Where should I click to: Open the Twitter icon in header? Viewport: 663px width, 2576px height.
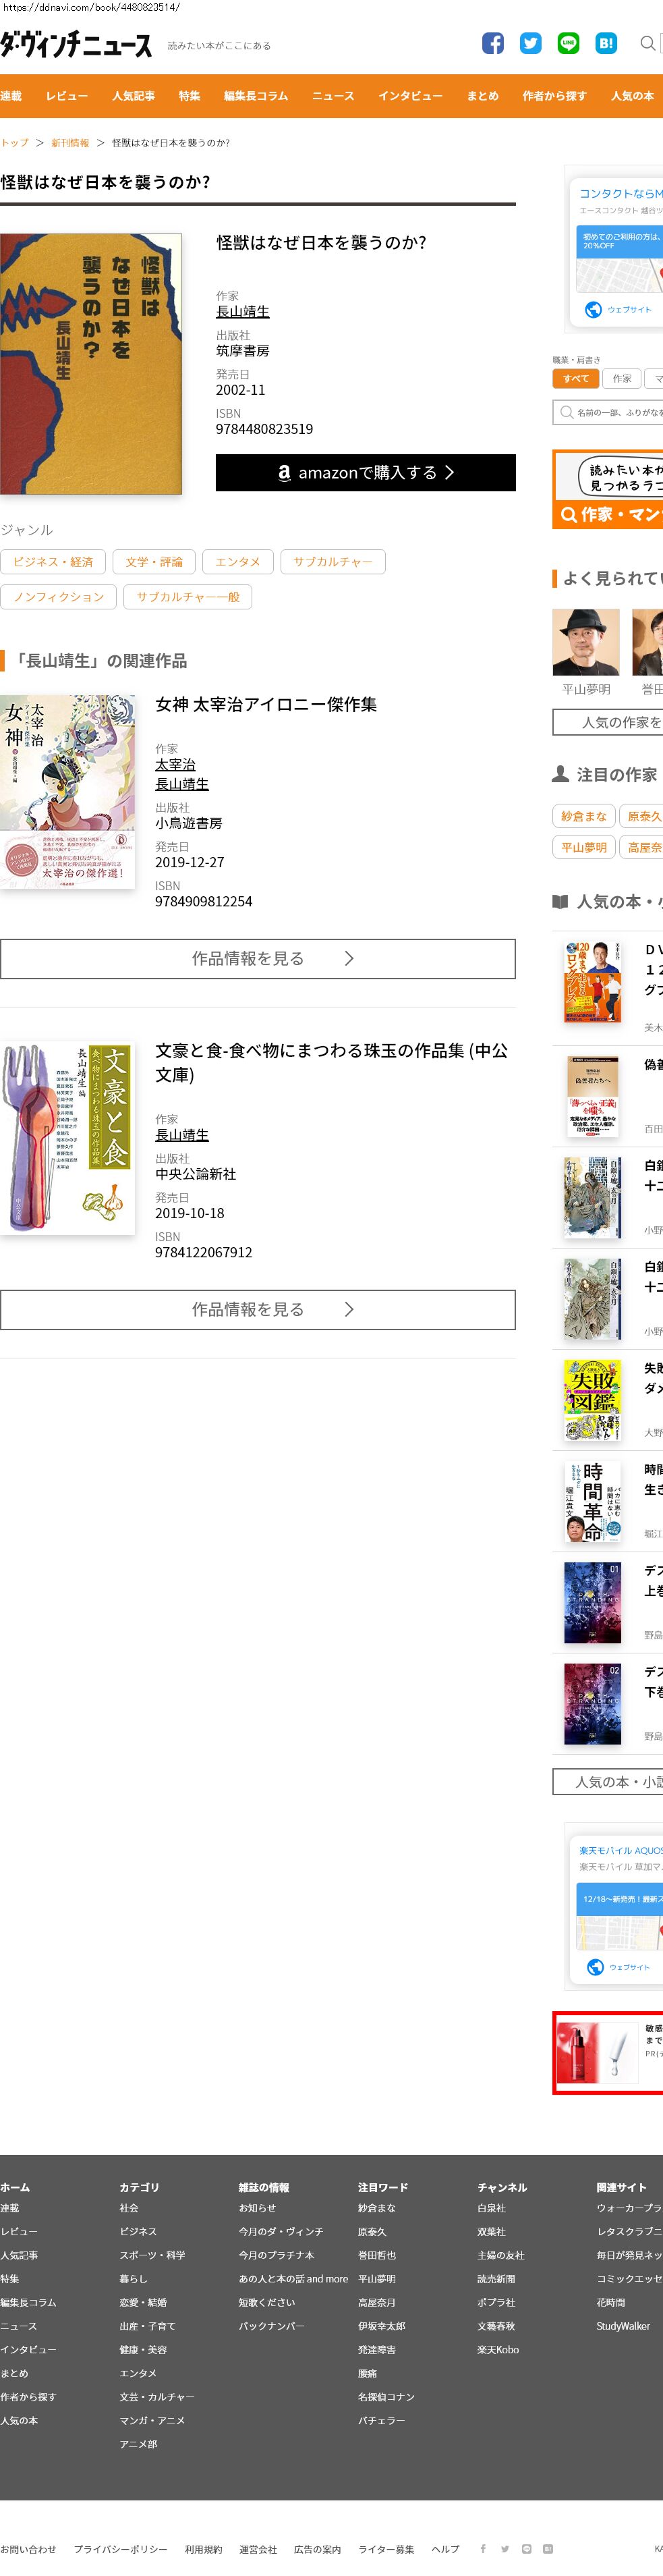[531, 43]
